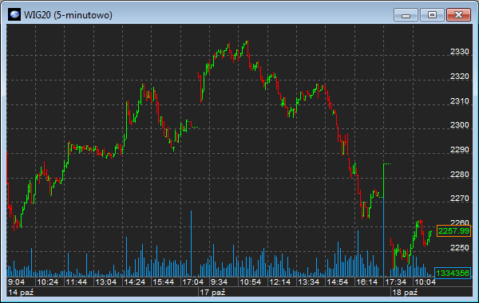This screenshot has height=303, width=479.
Task: Click the 2330 price axis label
Action: pyautogui.click(x=460, y=52)
